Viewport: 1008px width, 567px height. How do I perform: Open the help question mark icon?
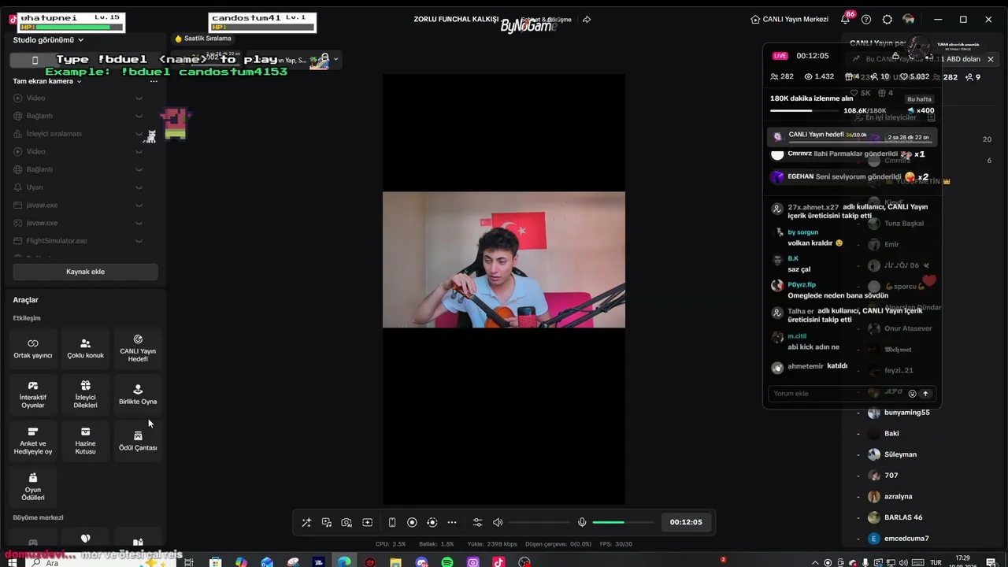(x=866, y=19)
